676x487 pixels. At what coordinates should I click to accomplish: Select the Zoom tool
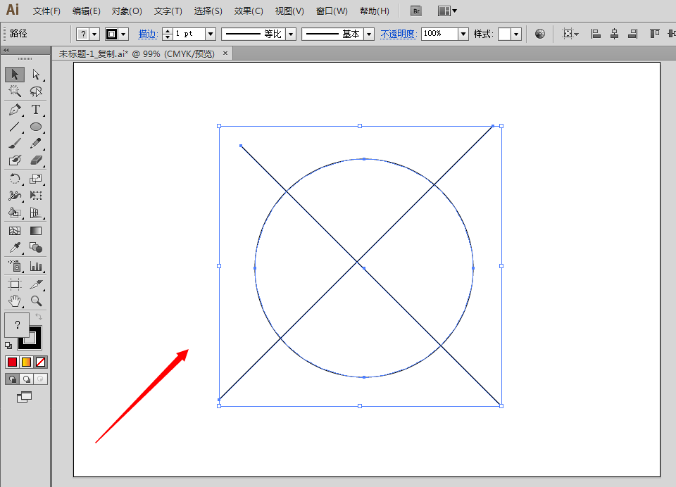tap(36, 301)
